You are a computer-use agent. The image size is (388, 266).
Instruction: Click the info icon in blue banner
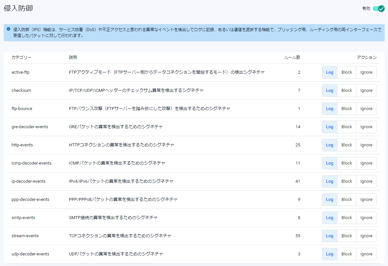[x=8, y=29]
